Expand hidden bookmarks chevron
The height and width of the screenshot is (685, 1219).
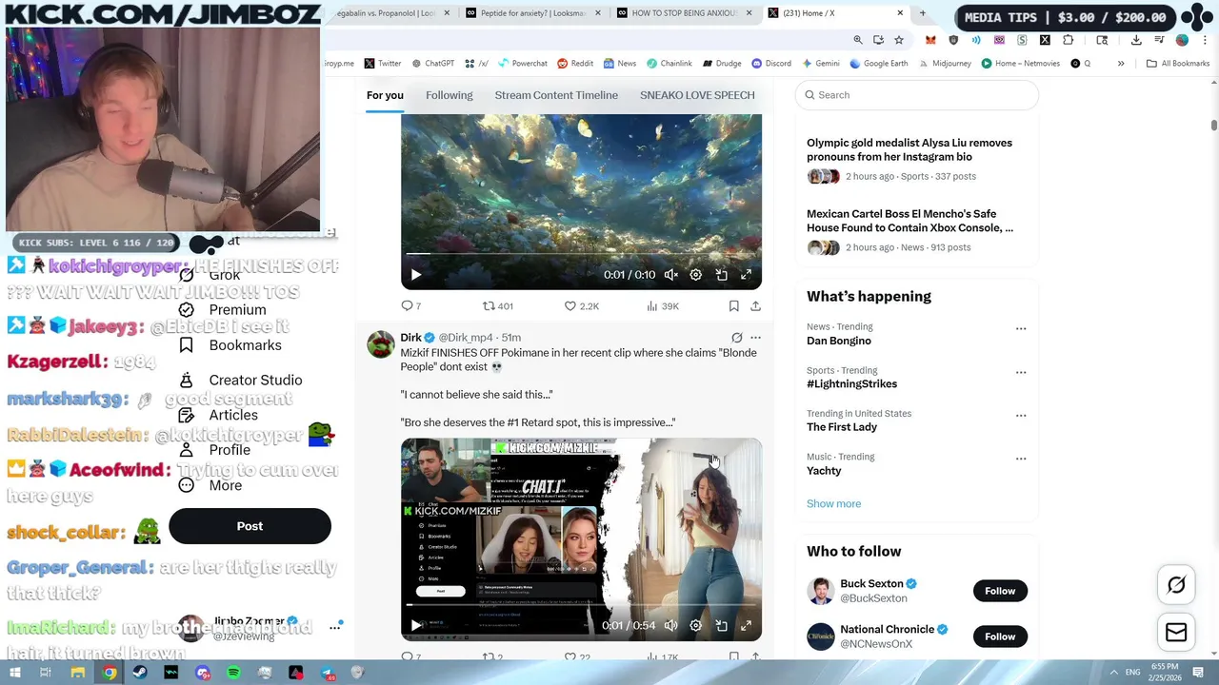tap(1121, 64)
